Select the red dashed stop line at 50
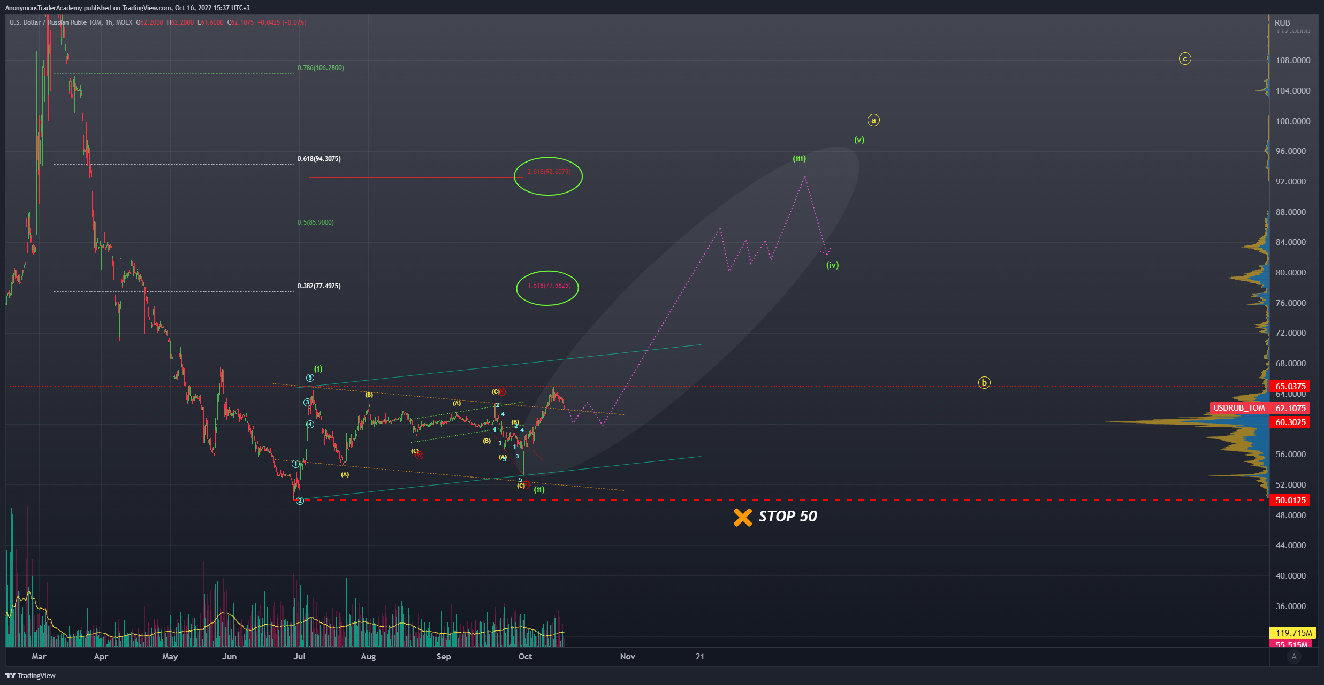 pos(781,500)
